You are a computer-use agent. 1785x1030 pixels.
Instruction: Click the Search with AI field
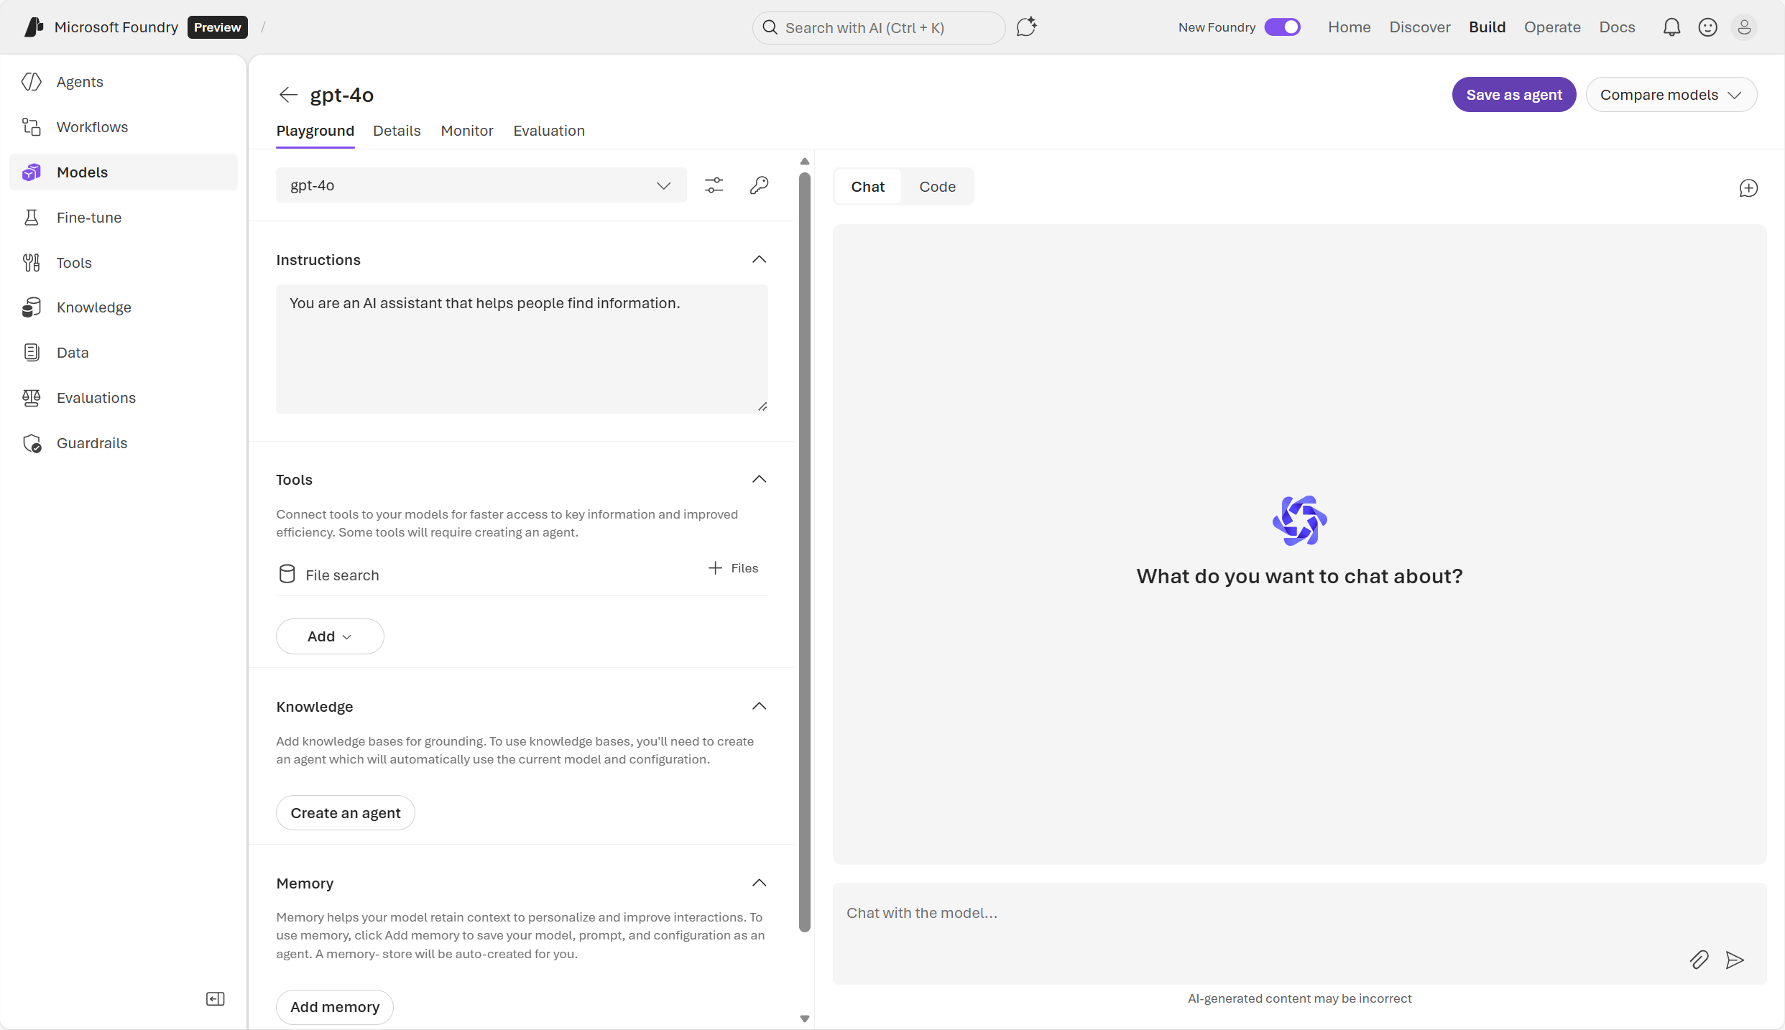(877, 28)
